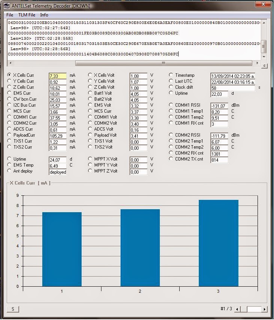Select the COMM1 RSSI radio button

(171, 105)
